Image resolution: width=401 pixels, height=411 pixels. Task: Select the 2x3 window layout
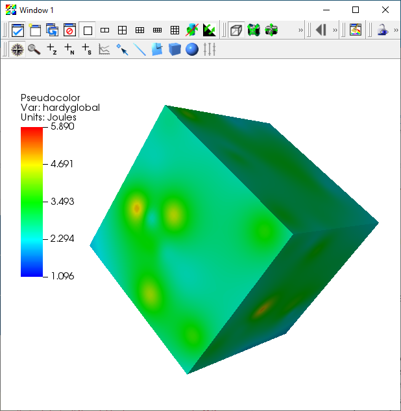pos(140,30)
